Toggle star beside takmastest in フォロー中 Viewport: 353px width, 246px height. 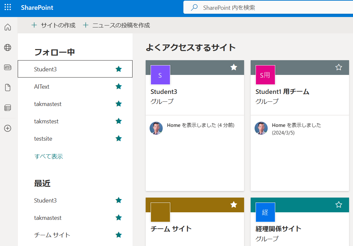coord(119,104)
